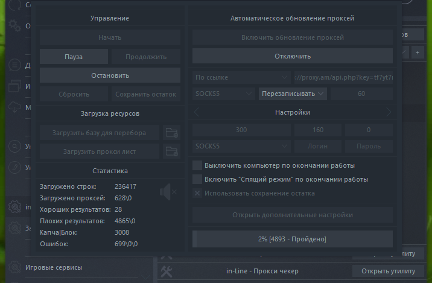Click Включить обновление проксей button
The height and width of the screenshot is (283, 432).
click(293, 37)
